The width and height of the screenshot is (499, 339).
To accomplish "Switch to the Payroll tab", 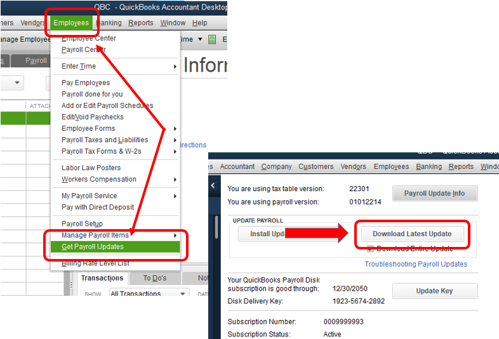I will pyautogui.click(x=31, y=60).
